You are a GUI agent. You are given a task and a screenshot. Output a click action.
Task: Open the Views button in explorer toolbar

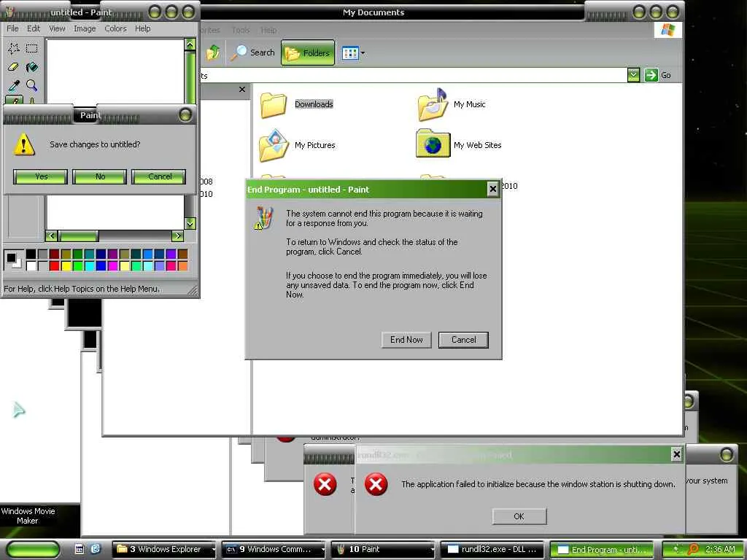click(350, 52)
